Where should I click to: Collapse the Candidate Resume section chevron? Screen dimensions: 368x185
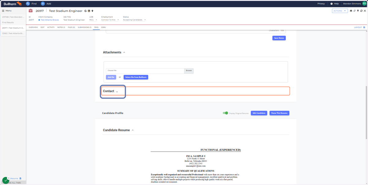pyautogui.click(x=133, y=130)
